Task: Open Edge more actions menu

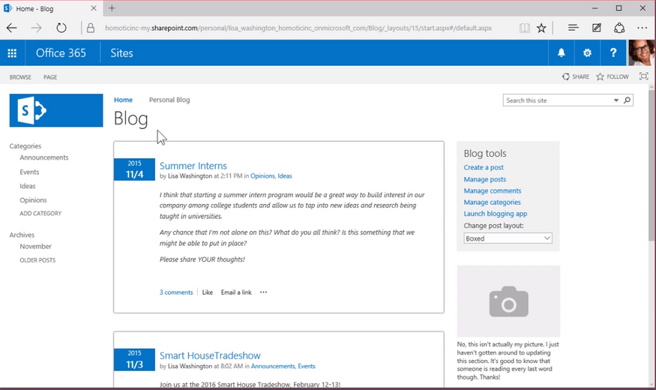Action: (x=643, y=28)
